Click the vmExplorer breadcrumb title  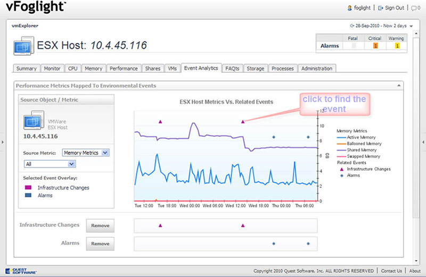tap(25, 26)
